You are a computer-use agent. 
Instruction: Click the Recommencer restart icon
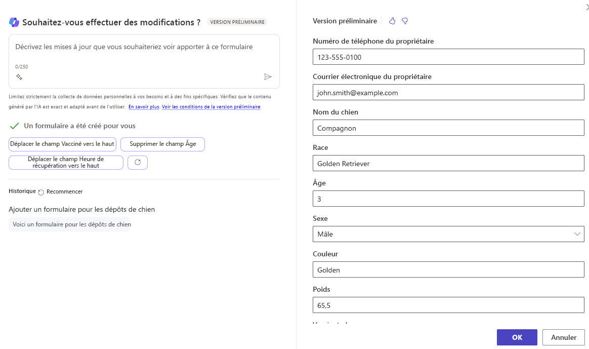[x=41, y=192]
